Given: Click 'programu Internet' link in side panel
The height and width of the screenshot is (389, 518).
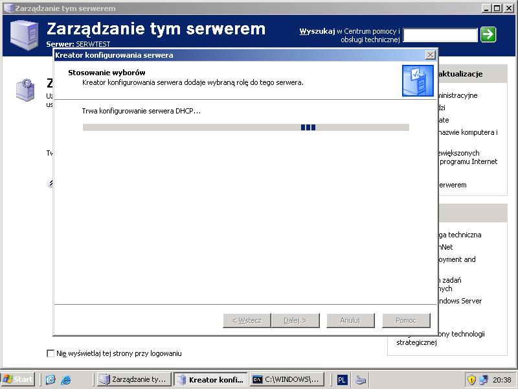Looking at the screenshot, I should [468, 161].
